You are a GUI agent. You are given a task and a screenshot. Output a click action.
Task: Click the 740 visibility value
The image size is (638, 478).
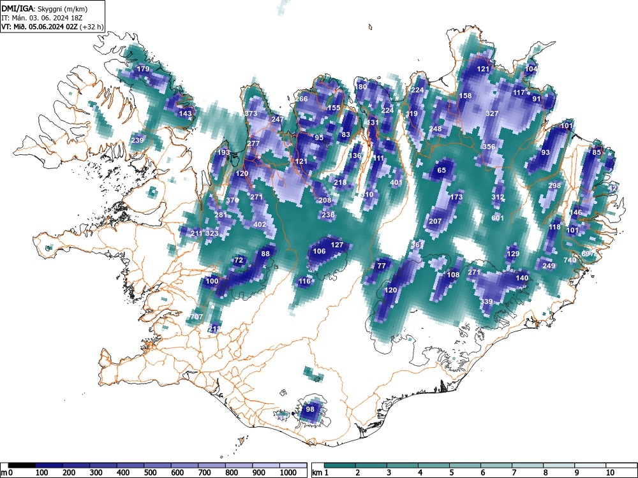[x=570, y=260]
